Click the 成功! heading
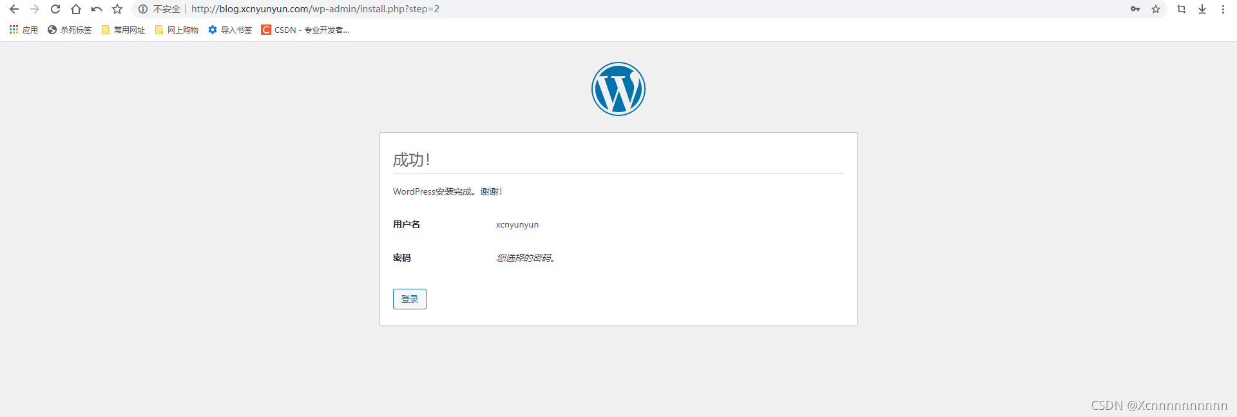1237x417 pixels. click(x=411, y=160)
